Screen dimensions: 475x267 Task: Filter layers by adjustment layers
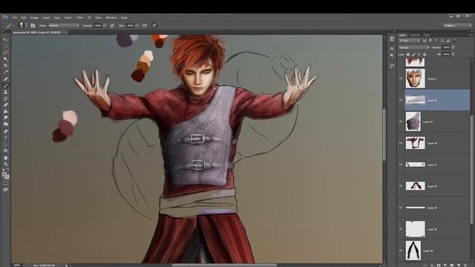point(430,41)
